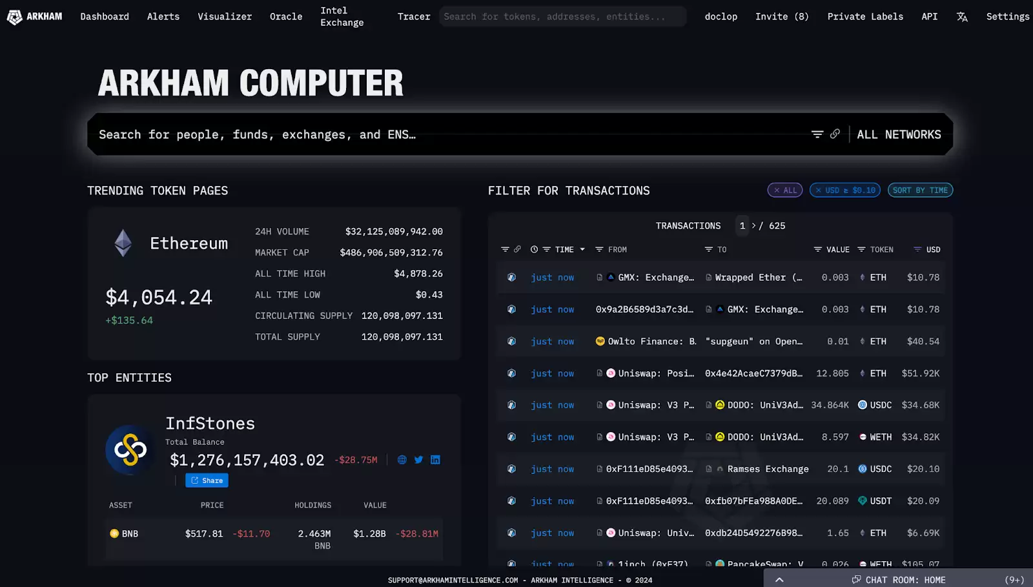Open InfStones LinkedIn icon
The image size is (1033, 587).
coord(435,460)
